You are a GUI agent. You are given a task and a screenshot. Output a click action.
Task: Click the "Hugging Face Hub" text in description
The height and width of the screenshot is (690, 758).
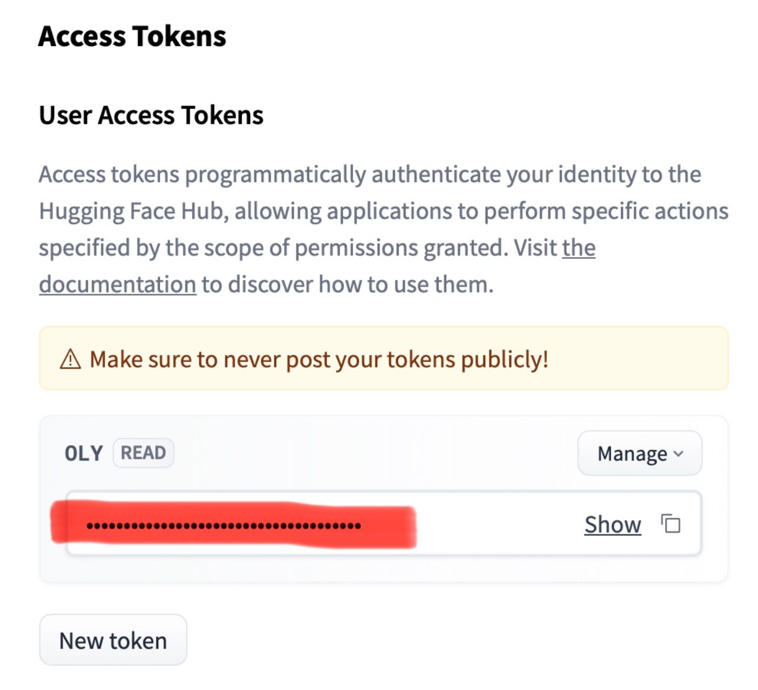click(133, 211)
